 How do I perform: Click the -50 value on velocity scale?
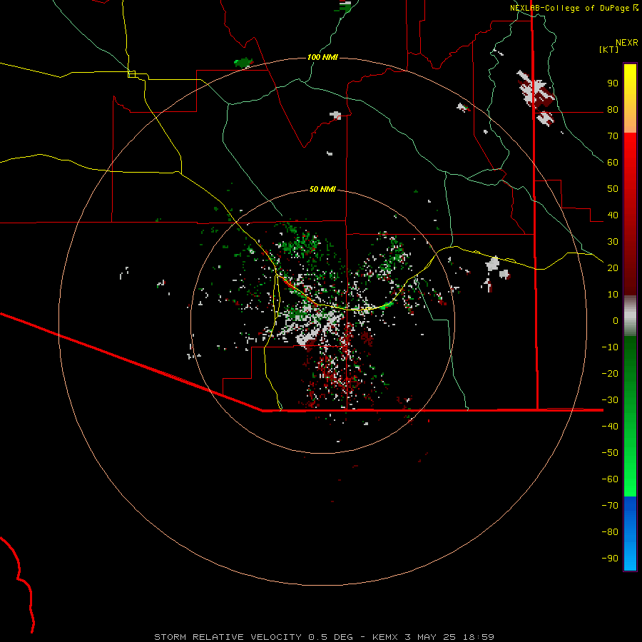coord(610,453)
